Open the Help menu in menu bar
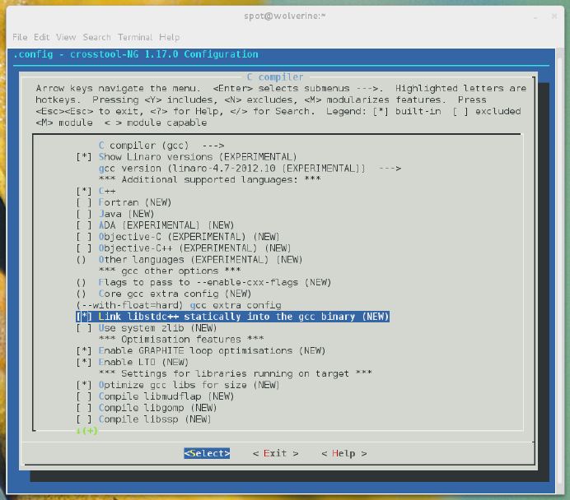The image size is (570, 500). click(170, 37)
